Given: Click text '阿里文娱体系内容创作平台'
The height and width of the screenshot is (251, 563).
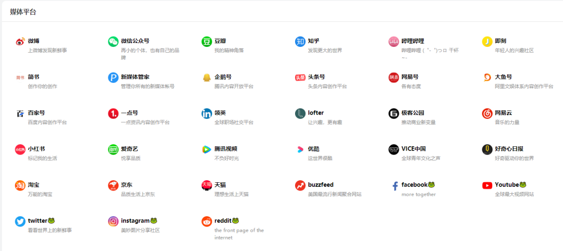Looking at the screenshot, I should pos(524,86).
